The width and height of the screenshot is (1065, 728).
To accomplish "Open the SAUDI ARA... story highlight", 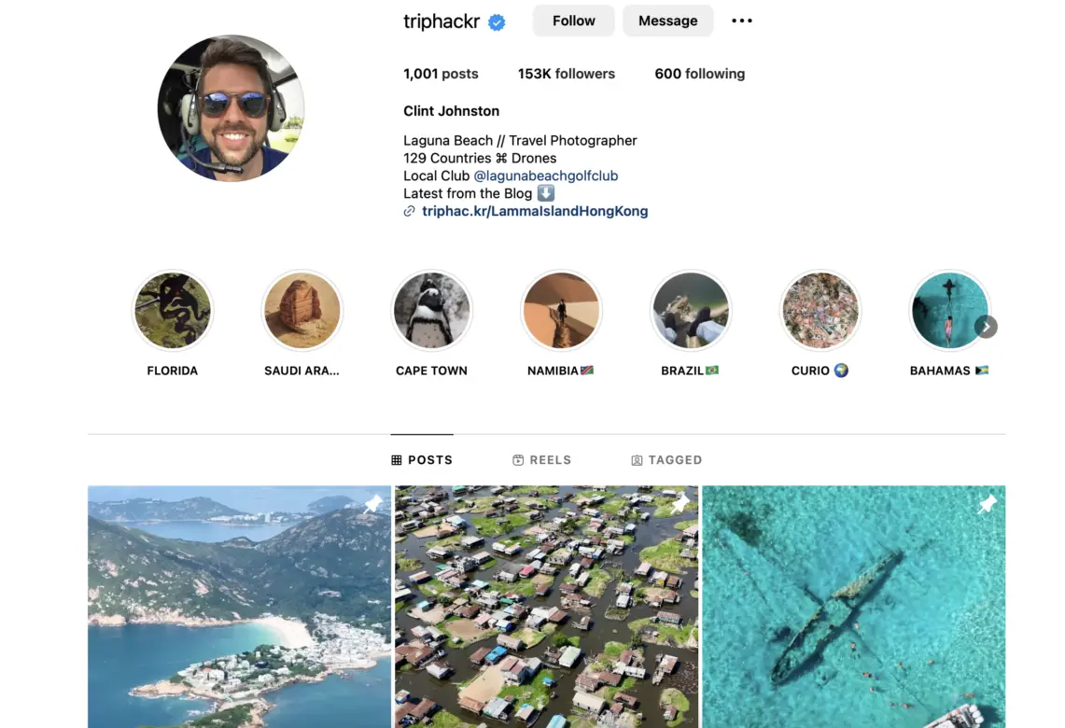I will click(x=302, y=311).
